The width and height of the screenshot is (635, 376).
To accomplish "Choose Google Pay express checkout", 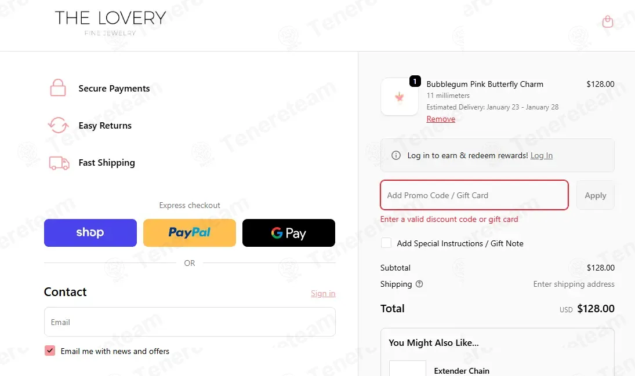I will point(289,233).
